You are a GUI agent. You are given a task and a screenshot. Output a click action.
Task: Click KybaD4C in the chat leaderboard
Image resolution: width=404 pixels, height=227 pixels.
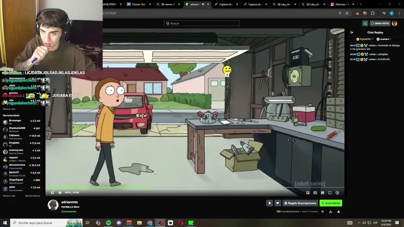[365, 39]
